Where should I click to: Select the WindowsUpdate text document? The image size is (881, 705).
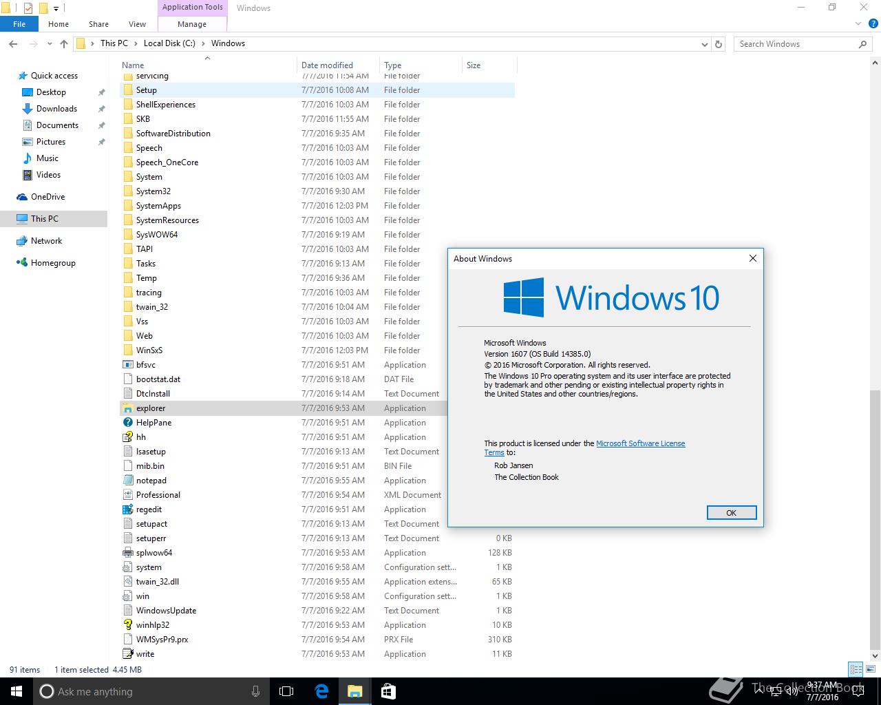point(166,611)
